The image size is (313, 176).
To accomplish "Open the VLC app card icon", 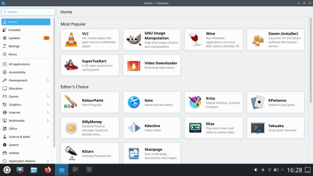I will click(x=71, y=40).
